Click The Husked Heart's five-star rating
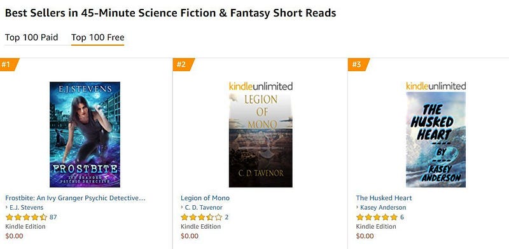 pos(377,217)
